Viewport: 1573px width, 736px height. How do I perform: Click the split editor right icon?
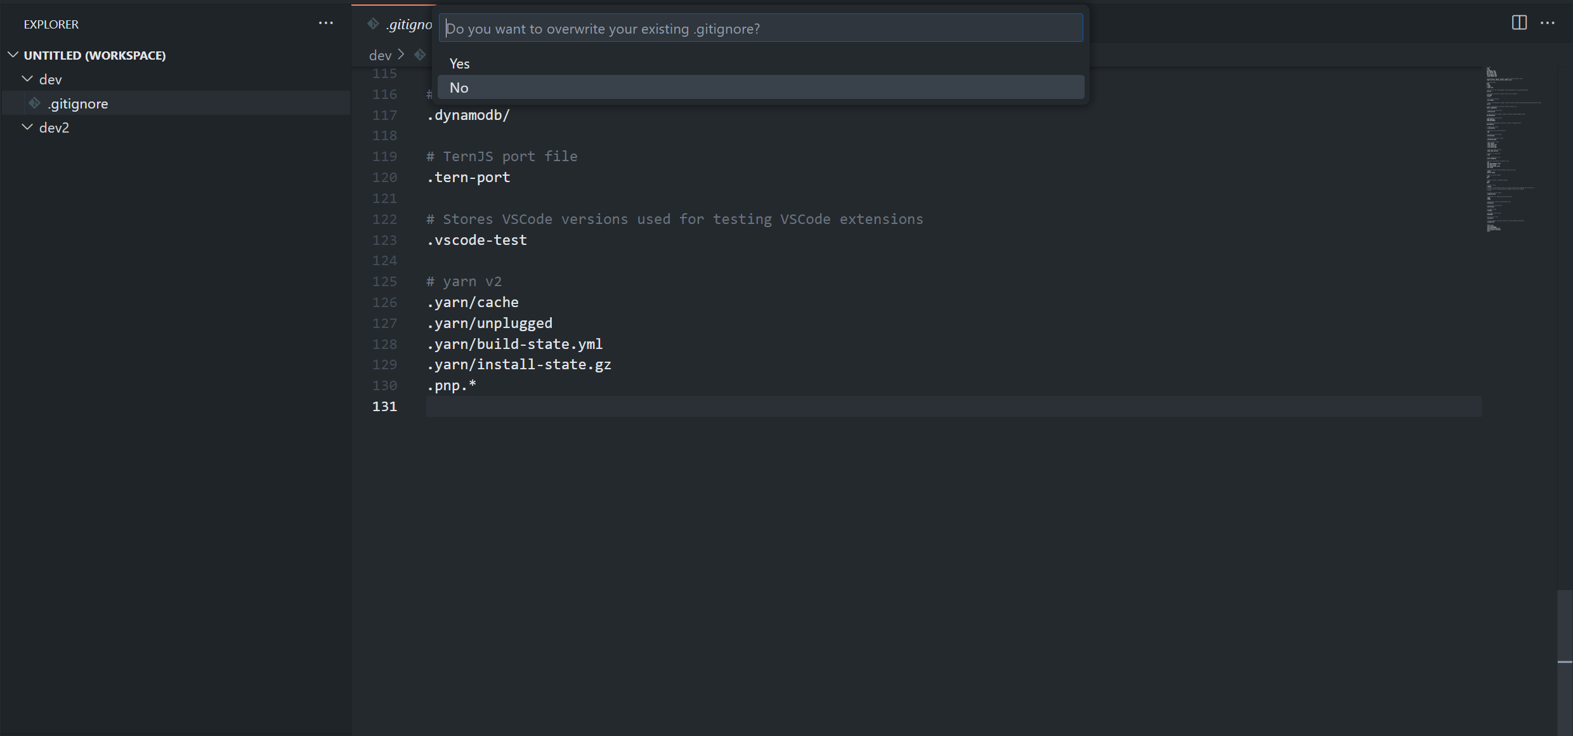1519,23
